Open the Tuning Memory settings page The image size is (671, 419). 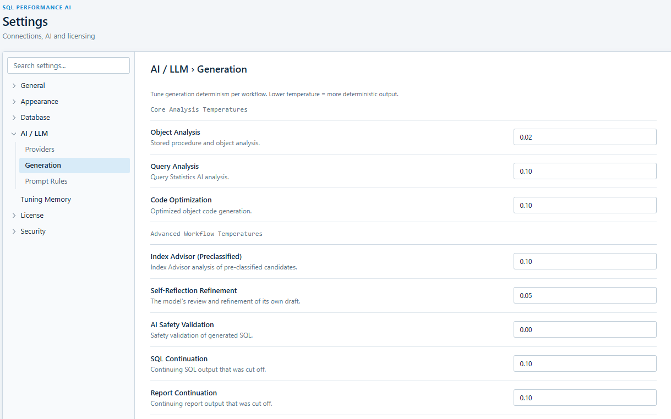coord(46,200)
